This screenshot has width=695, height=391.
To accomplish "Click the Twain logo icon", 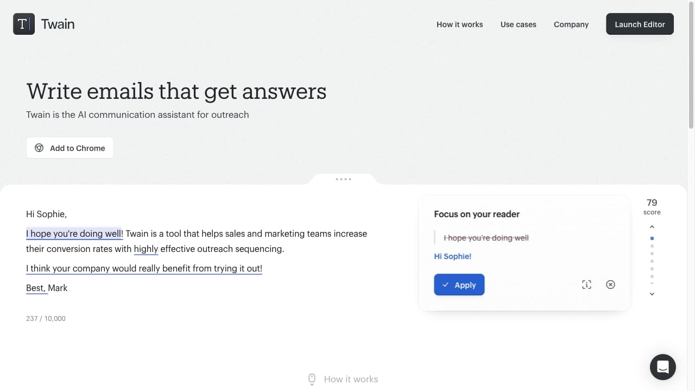I will tap(24, 24).
